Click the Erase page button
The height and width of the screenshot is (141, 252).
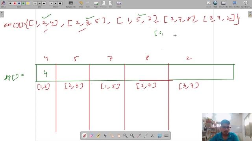point(119,4)
